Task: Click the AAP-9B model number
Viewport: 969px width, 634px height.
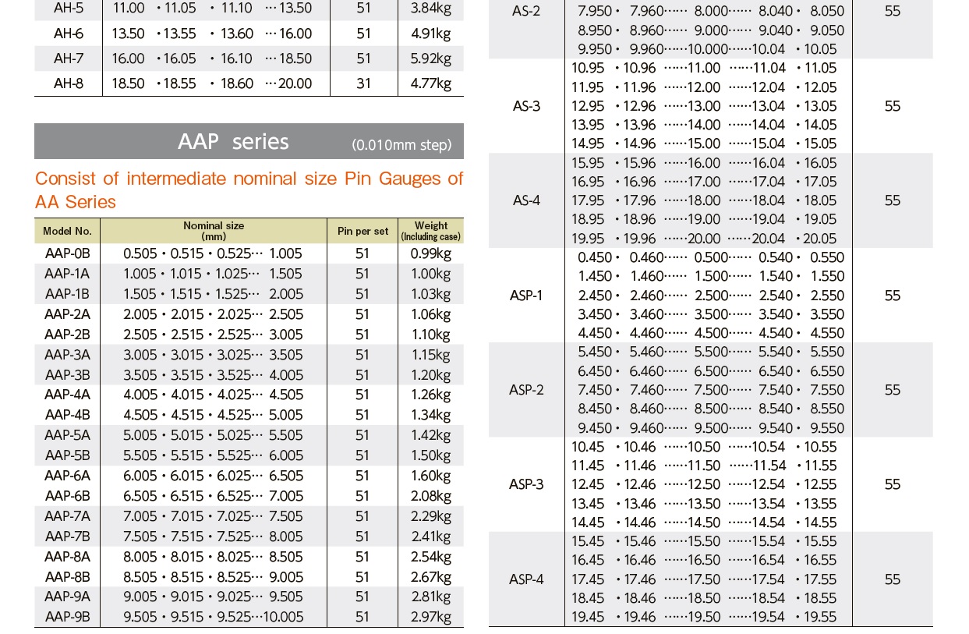Action: click(x=68, y=617)
